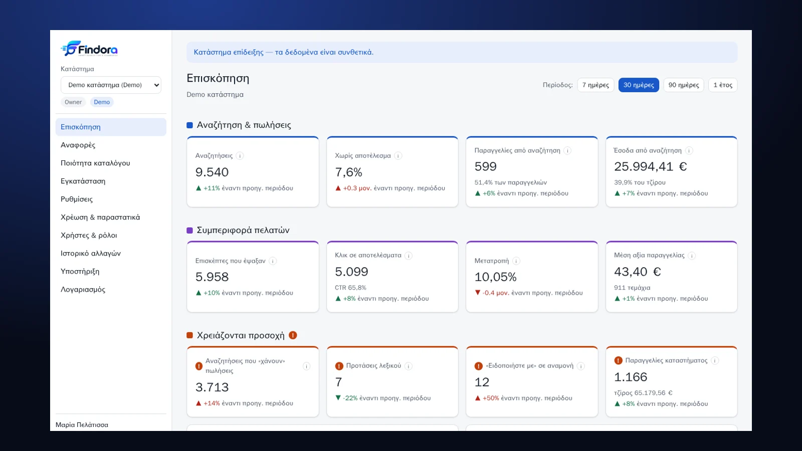Open info icon next to Χωρίς αποτέλεσμα
Screen dimensions: 802x451
[398, 156]
